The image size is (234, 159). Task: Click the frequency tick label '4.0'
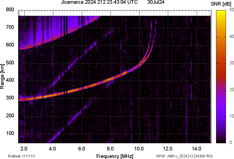[52, 149]
